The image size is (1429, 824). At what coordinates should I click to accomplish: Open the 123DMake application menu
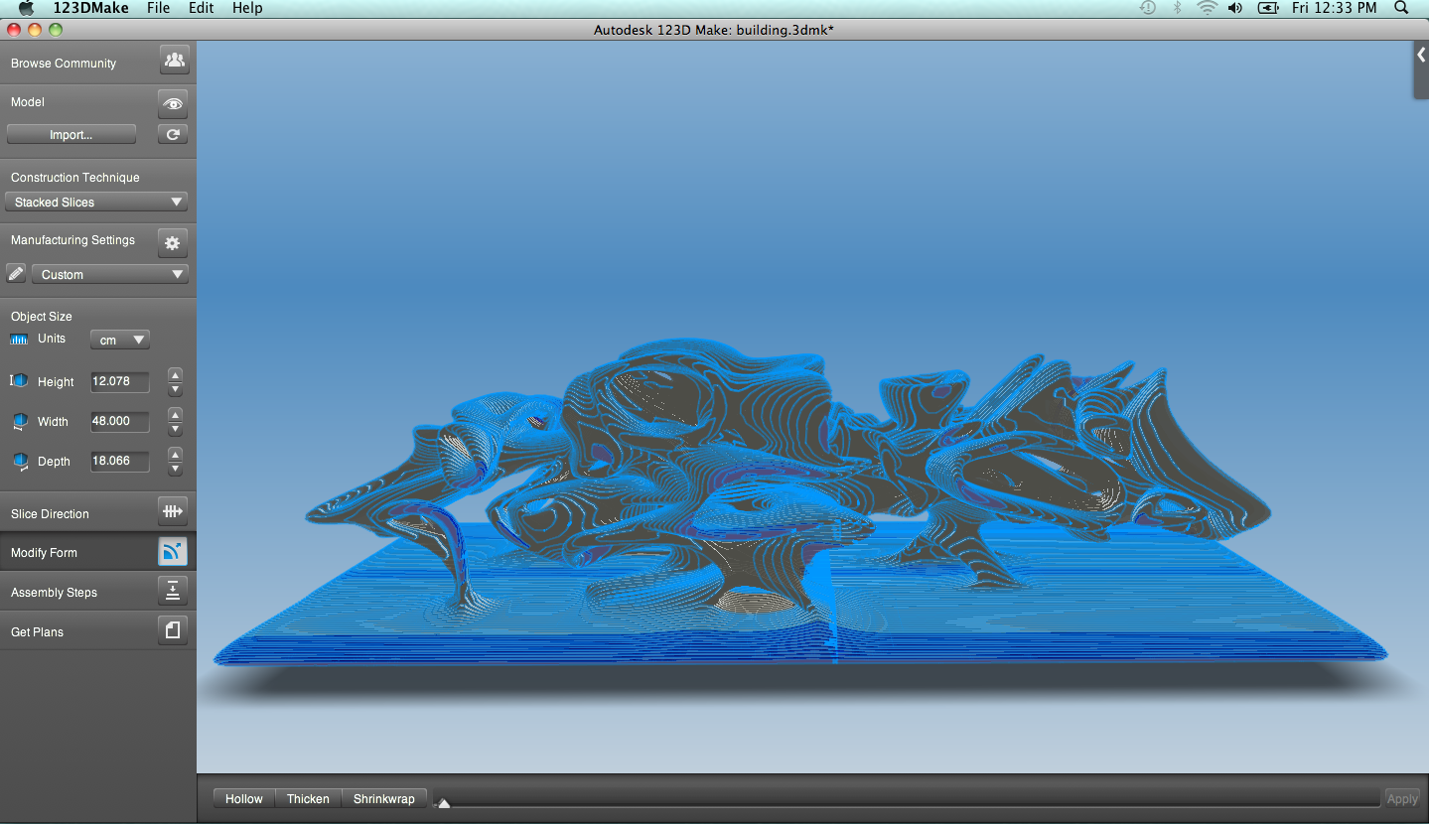click(x=90, y=8)
